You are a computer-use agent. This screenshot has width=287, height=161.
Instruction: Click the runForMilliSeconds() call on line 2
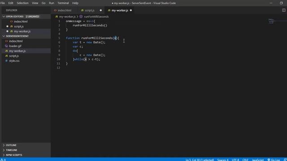pyautogui.click(x=90, y=25)
